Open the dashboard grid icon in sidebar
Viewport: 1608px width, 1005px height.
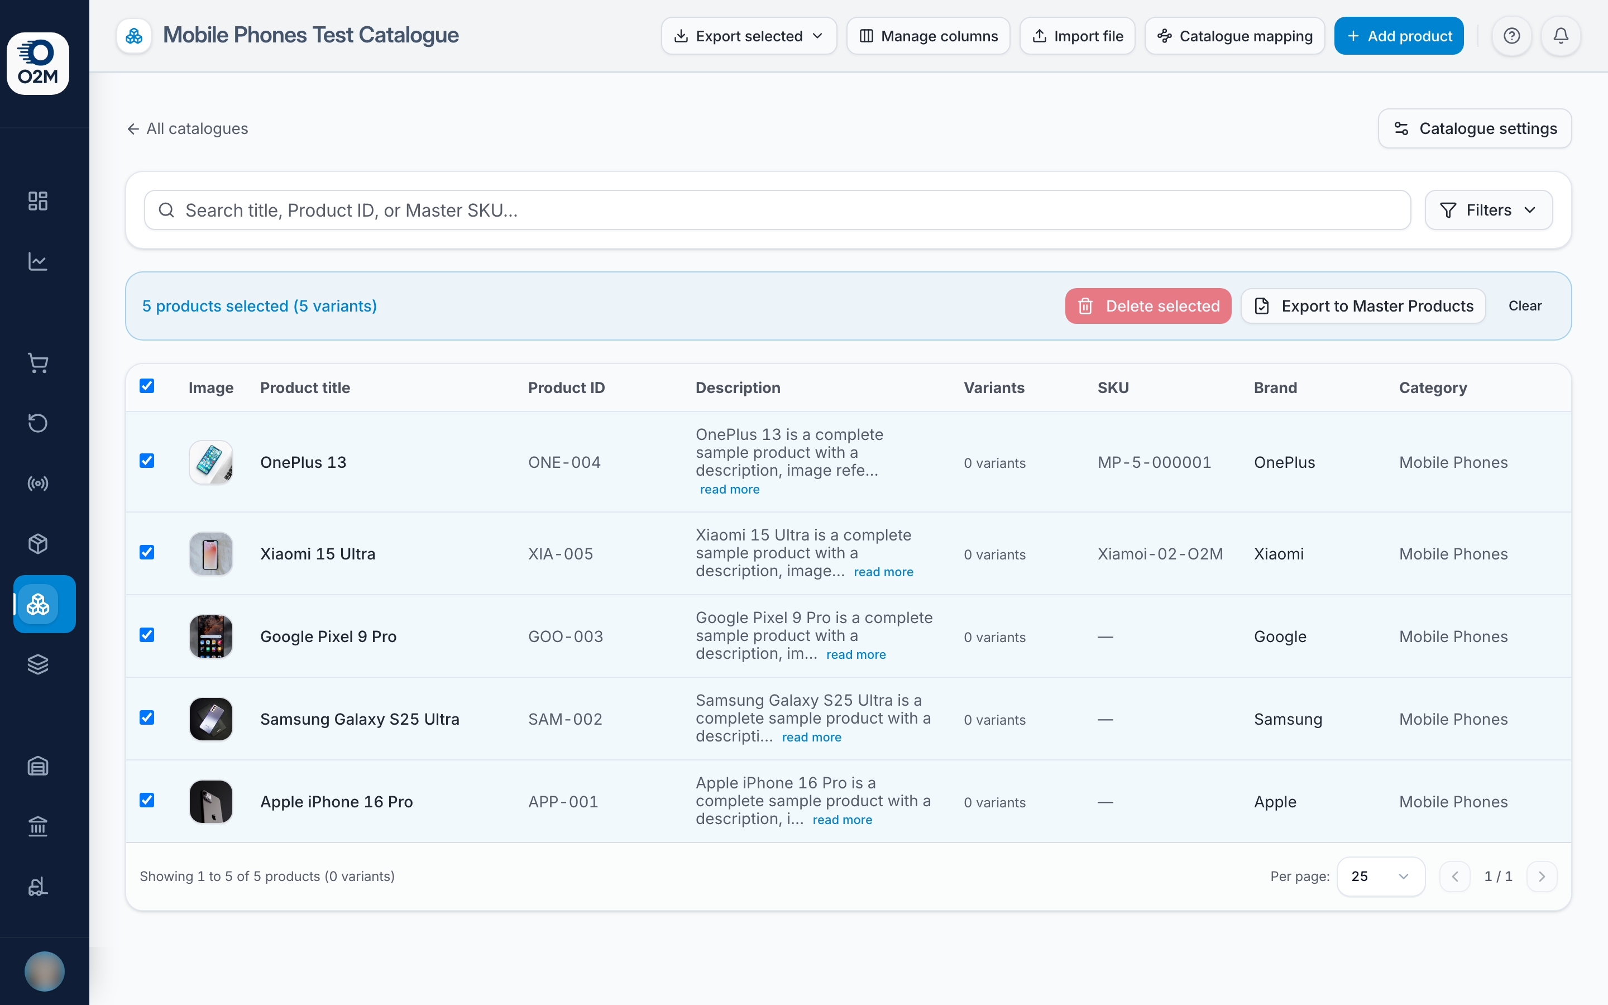coord(38,201)
